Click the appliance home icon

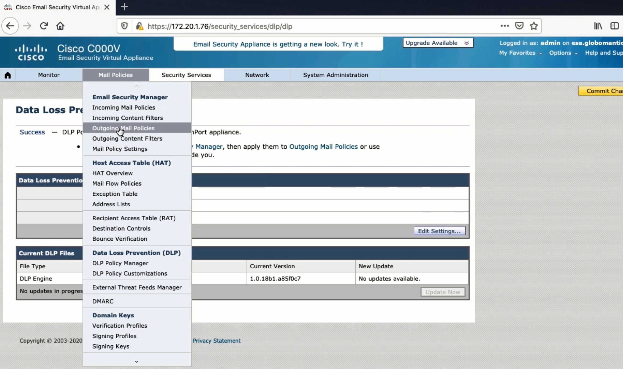click(8, 75)
